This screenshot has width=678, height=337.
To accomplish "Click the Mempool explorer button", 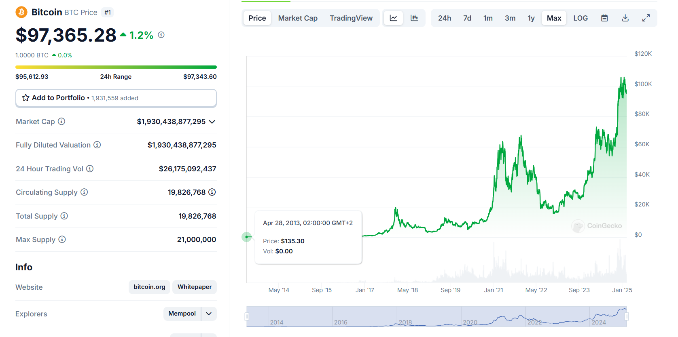I will [x=182, y=314].
